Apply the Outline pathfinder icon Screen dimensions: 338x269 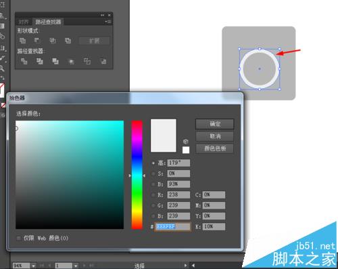[87, 61]
